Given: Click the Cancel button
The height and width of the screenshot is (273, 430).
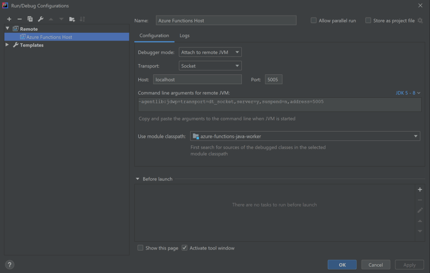Looking at the screenshot, I should [x=375, y=265].
